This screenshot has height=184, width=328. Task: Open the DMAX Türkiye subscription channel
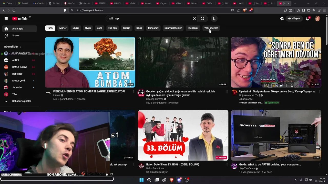click(x=19, y=67)
